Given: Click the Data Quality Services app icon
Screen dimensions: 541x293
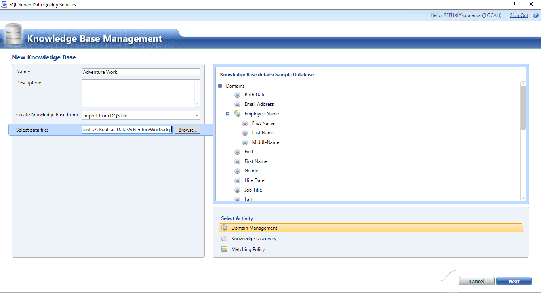Looking at the screenshot, I should click(4, 4).
